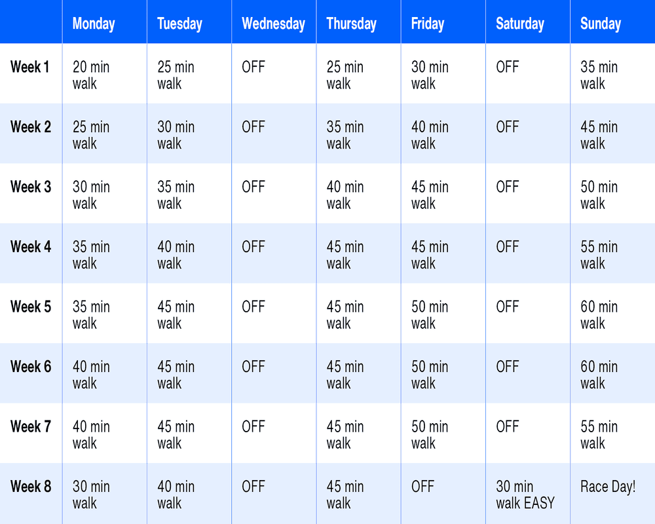Select Week 2 Friday 40 min walk
655x524 pixels.
pyautogui.click(x=430, y=136)
